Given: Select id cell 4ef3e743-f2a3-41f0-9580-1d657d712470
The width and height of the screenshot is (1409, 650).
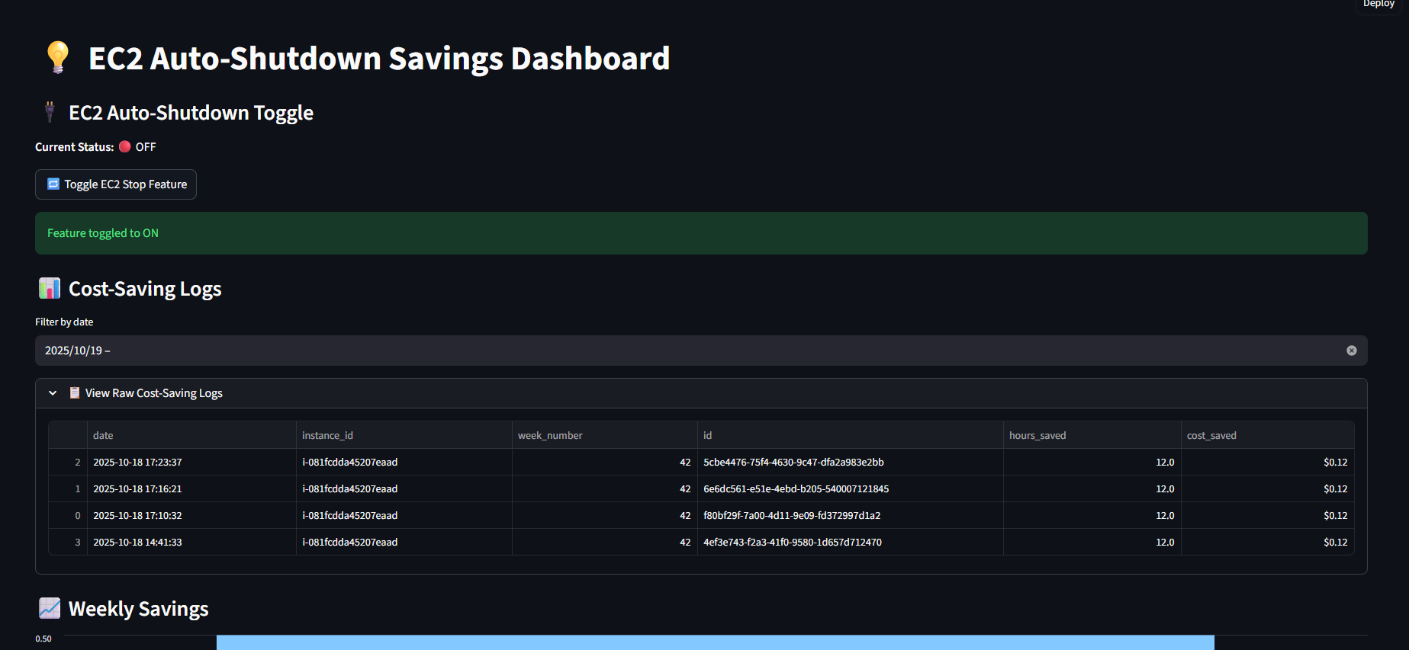Looking at the screenshot, I should pos(850,542).
